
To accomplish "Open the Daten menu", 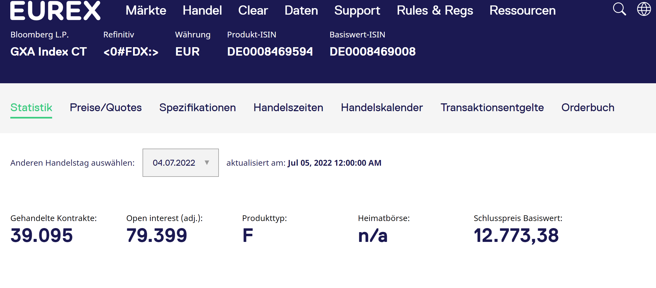I will 301,10.
